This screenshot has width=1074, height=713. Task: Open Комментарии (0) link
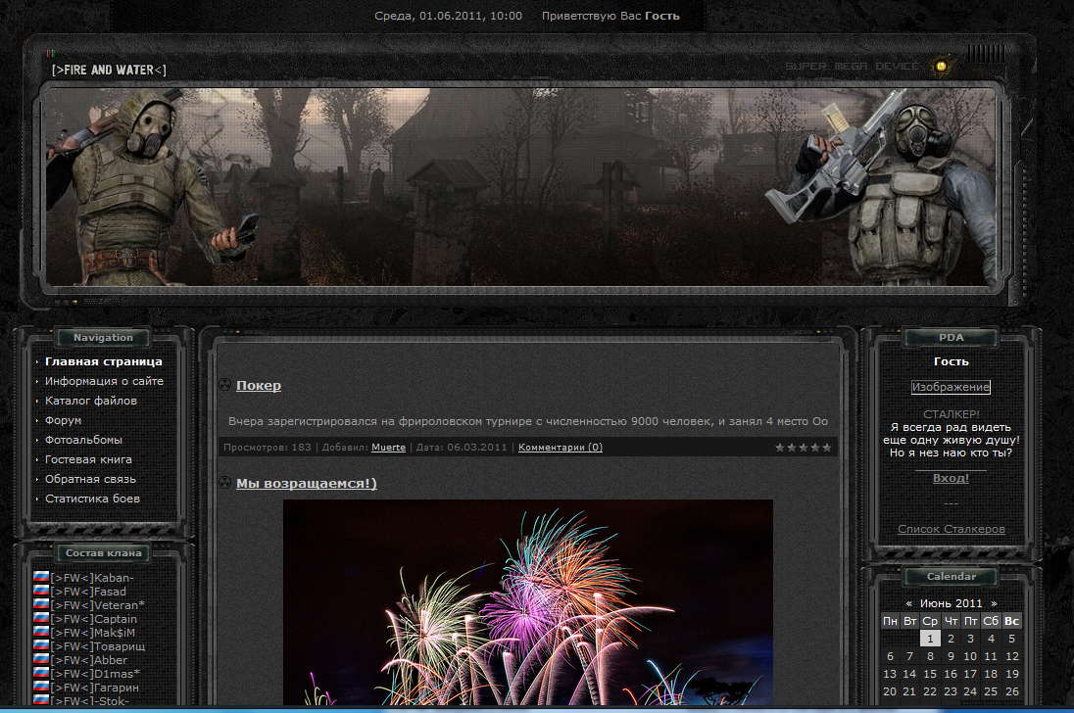click(561, 448)
